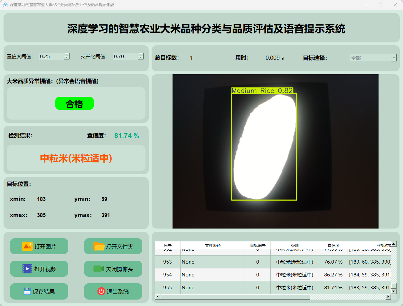Increase 置信度阈值 with the up arrow
403x306 pixels.
[x=67, y=55]
